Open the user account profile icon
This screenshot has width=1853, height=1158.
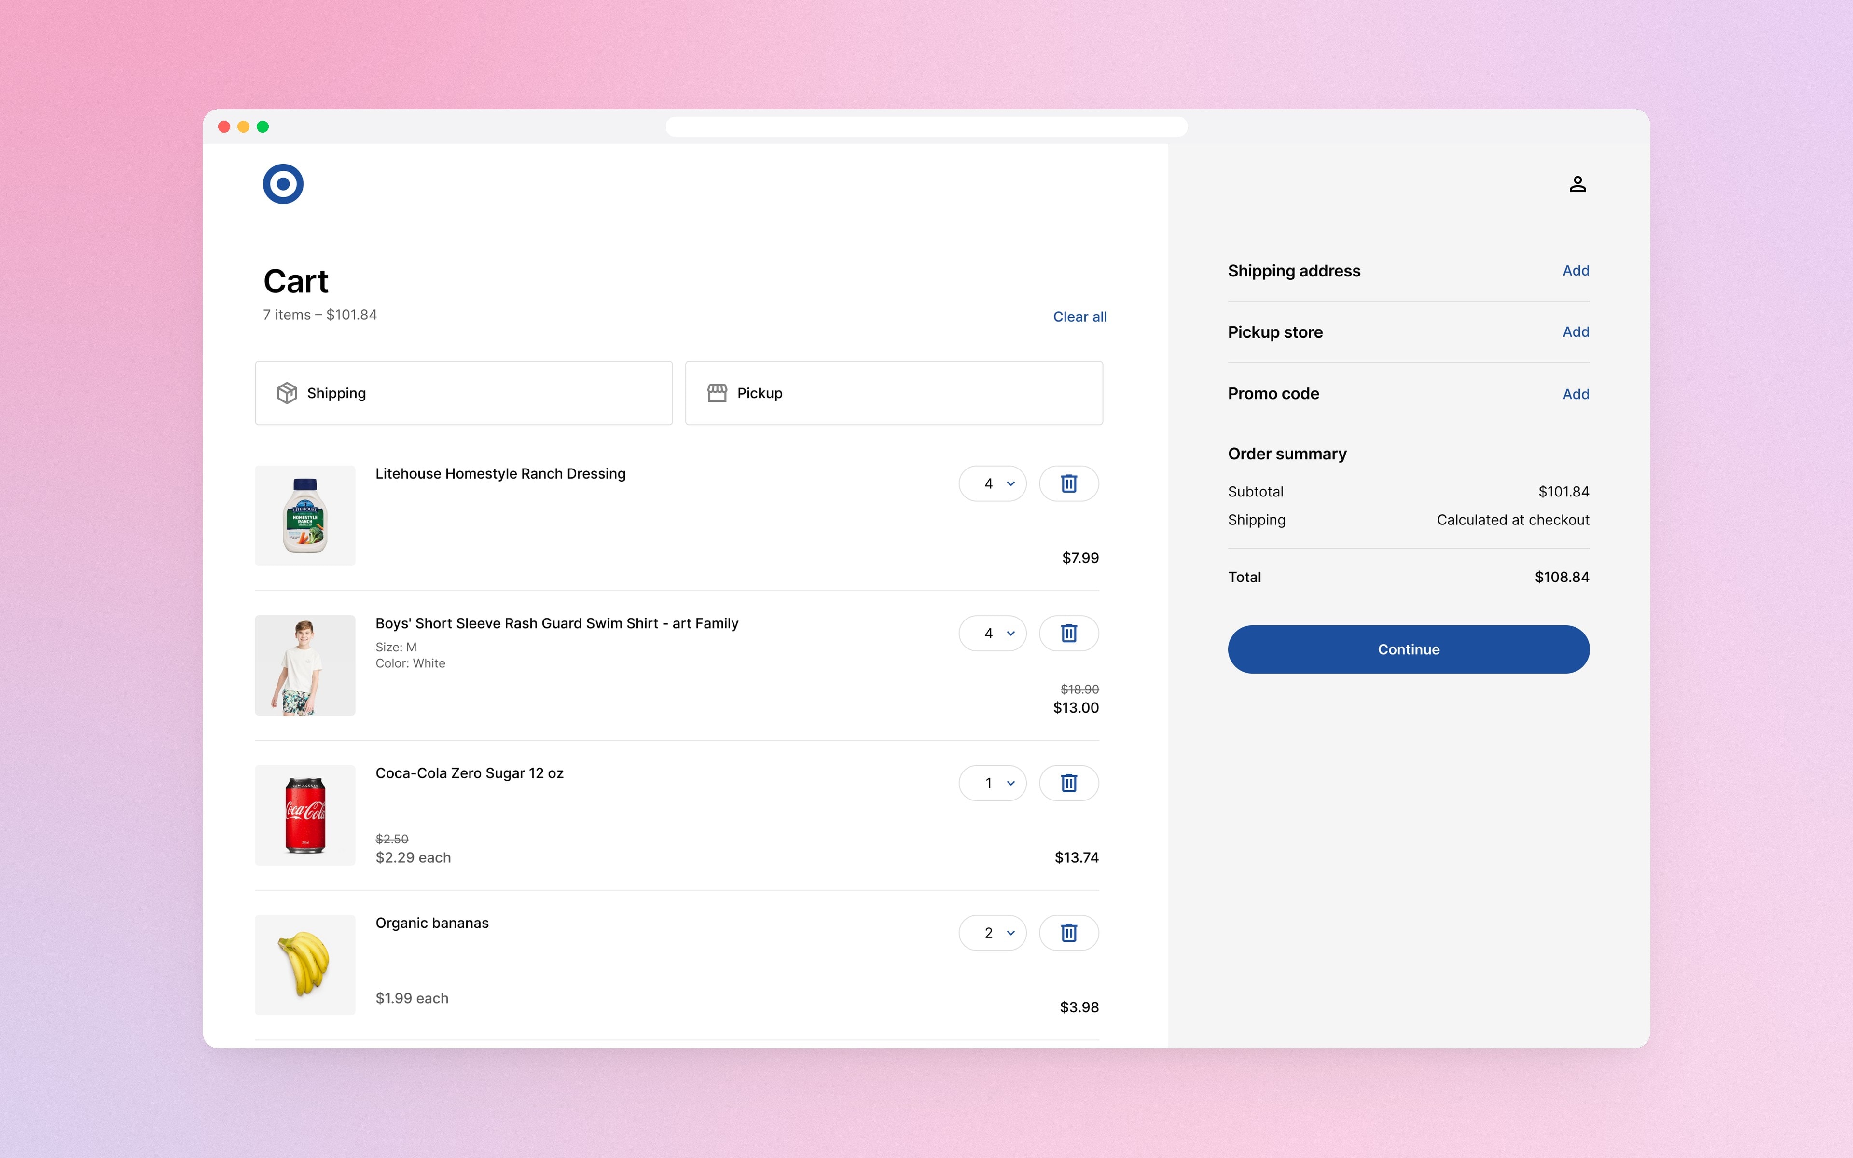(1577, 184)
